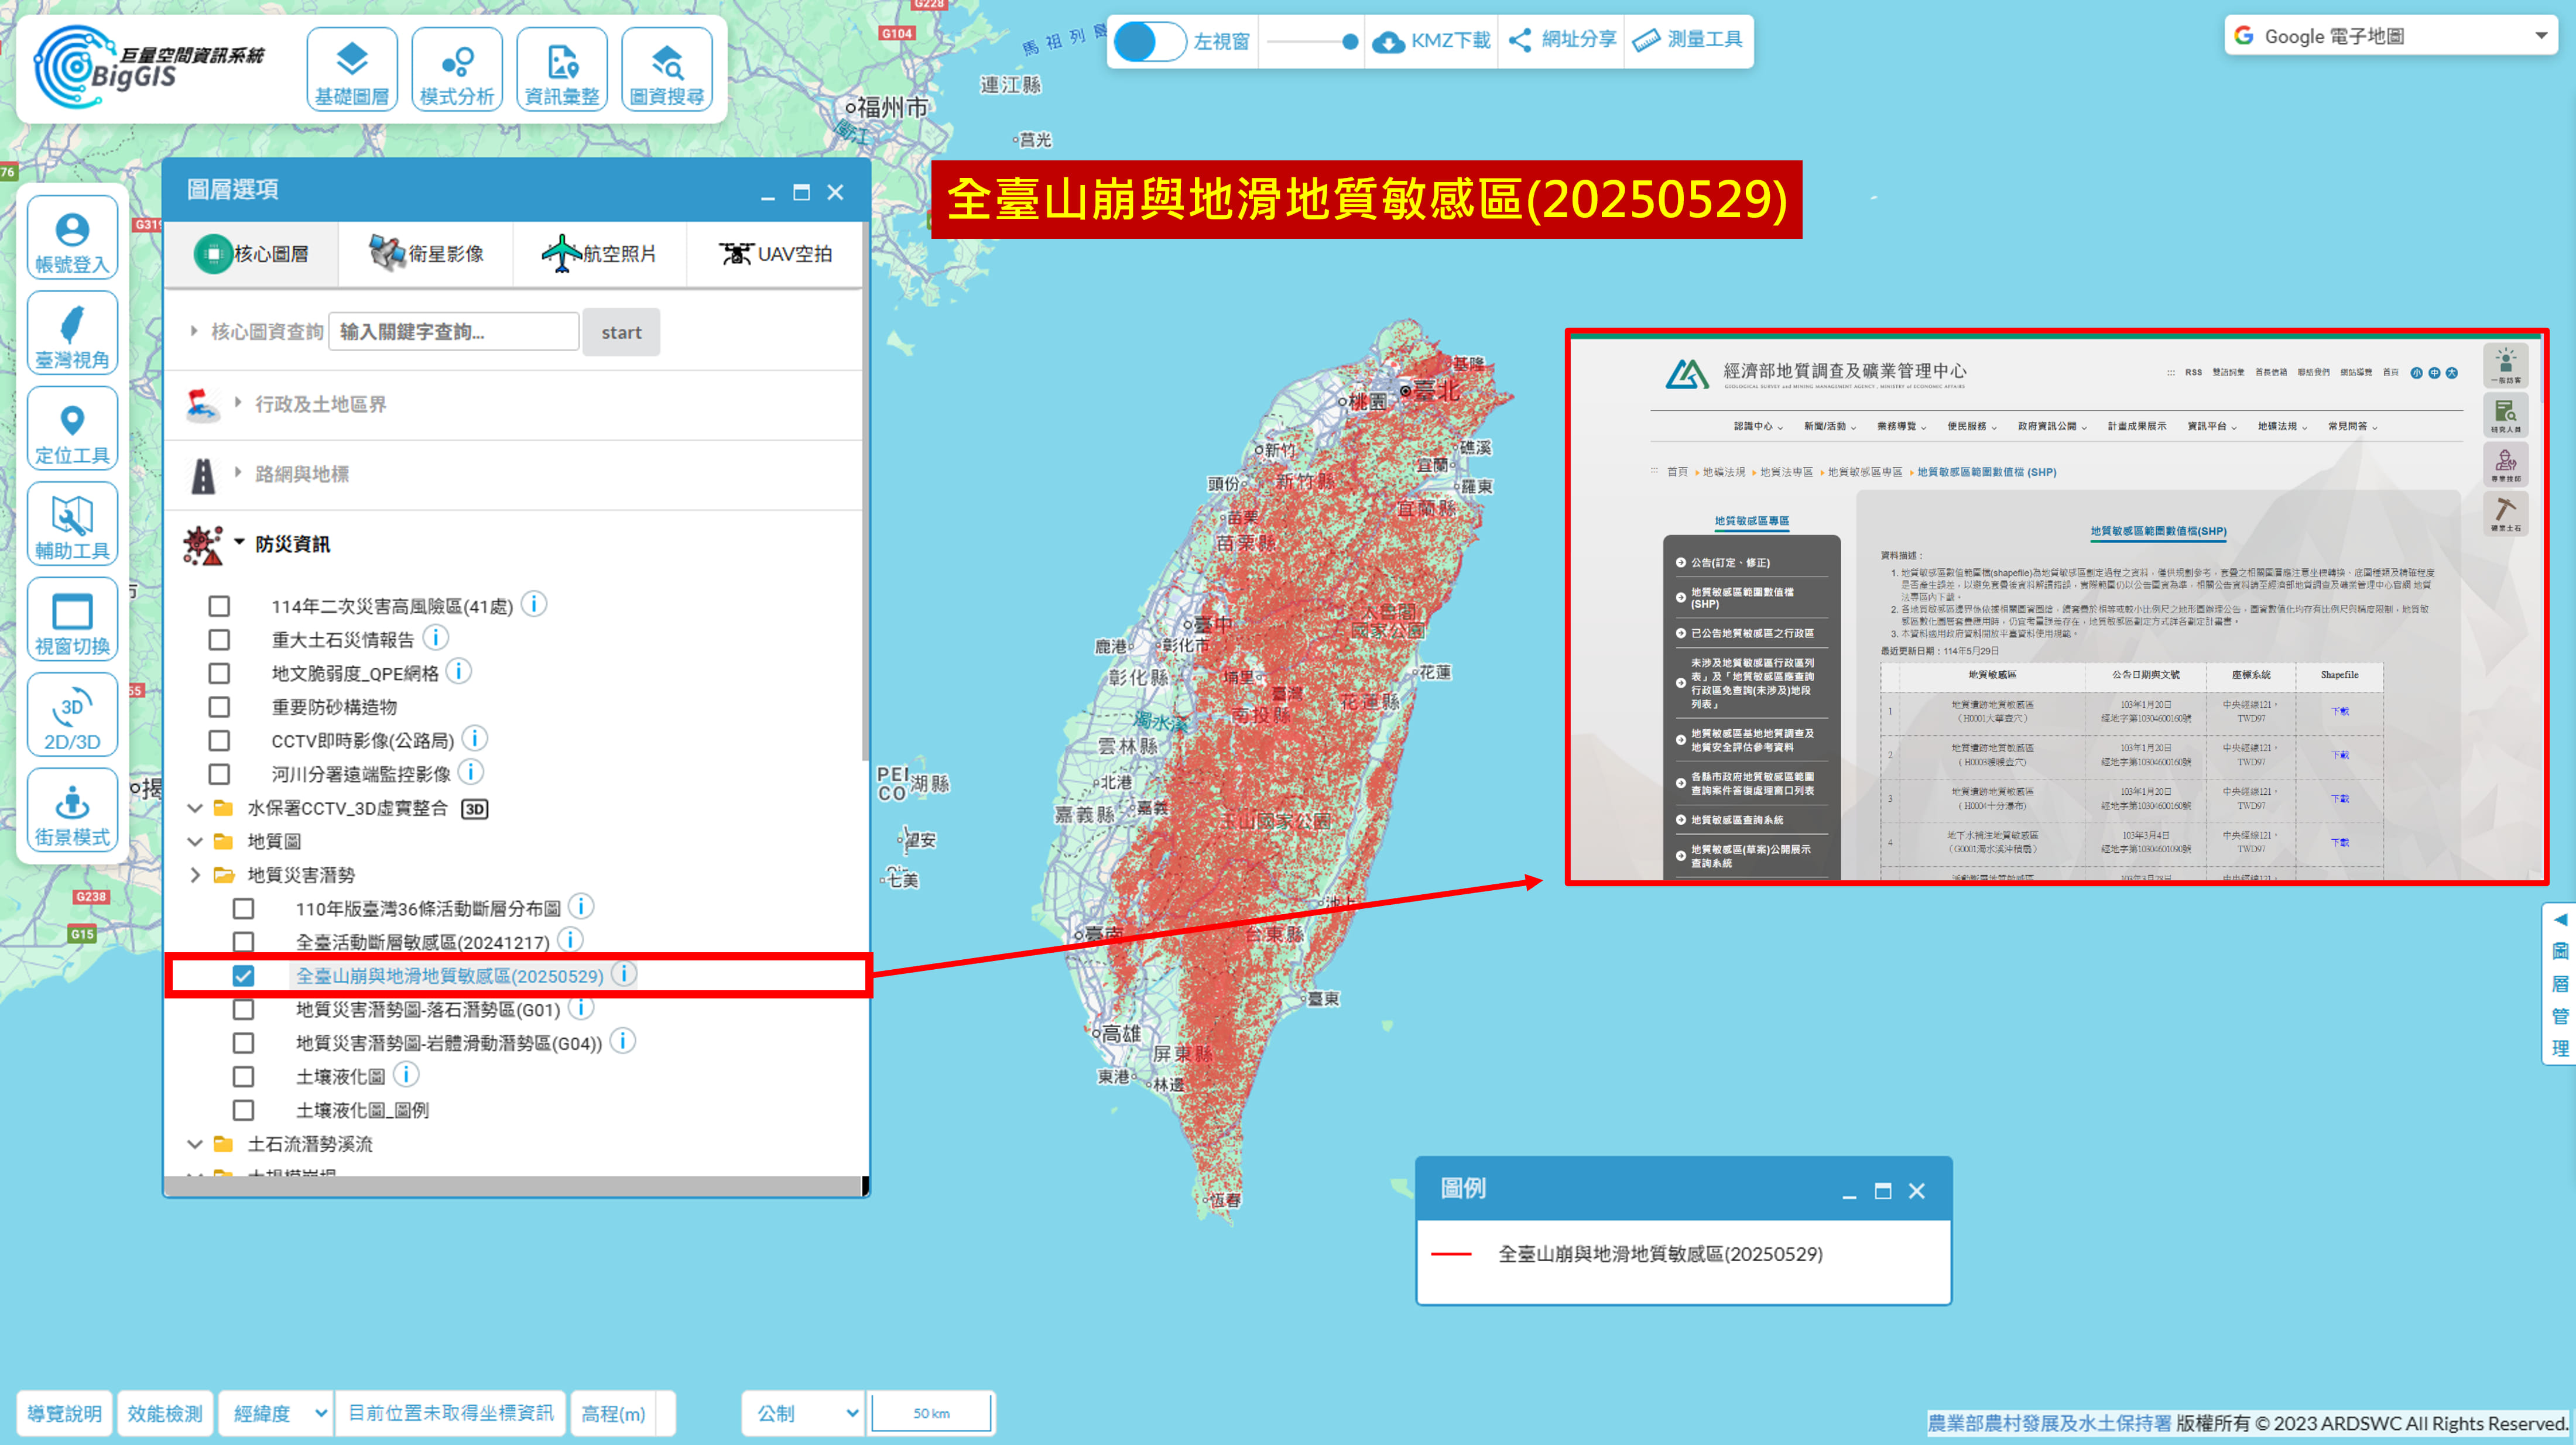Viewport: 2576px width, 1445px height.
Task: Check the 土壤液化圖 layer box
Action: pyautogui.click(x=243, y=1077)
